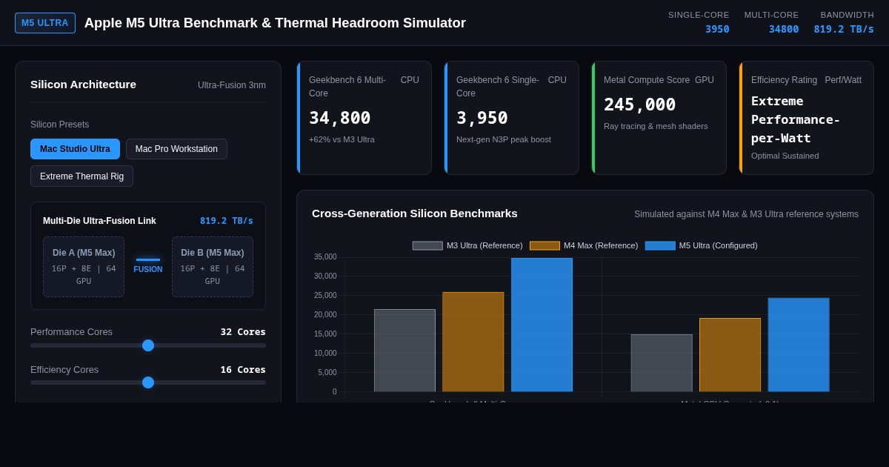This screenshot has width=889, height=467.
Task: Click the Efficiency Cores slider handle
Action: point(148,382)
